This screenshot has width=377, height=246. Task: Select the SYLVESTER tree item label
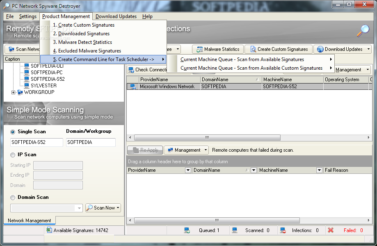point(43,86)
